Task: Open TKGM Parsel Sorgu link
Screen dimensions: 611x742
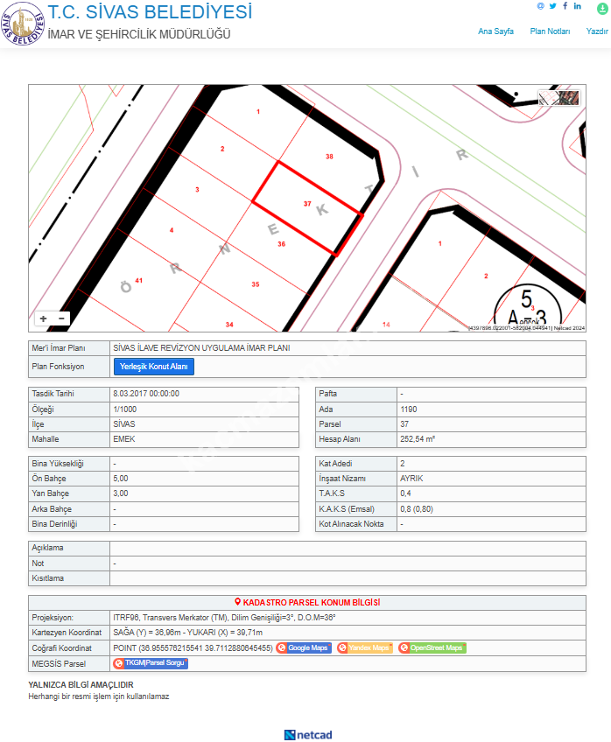Action: point(151,664)
